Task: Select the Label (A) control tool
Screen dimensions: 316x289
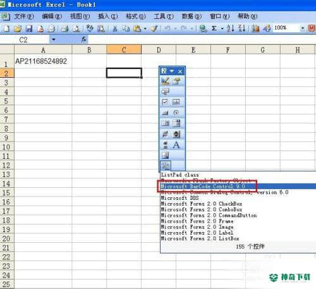Action: click(x=176, y=145)
